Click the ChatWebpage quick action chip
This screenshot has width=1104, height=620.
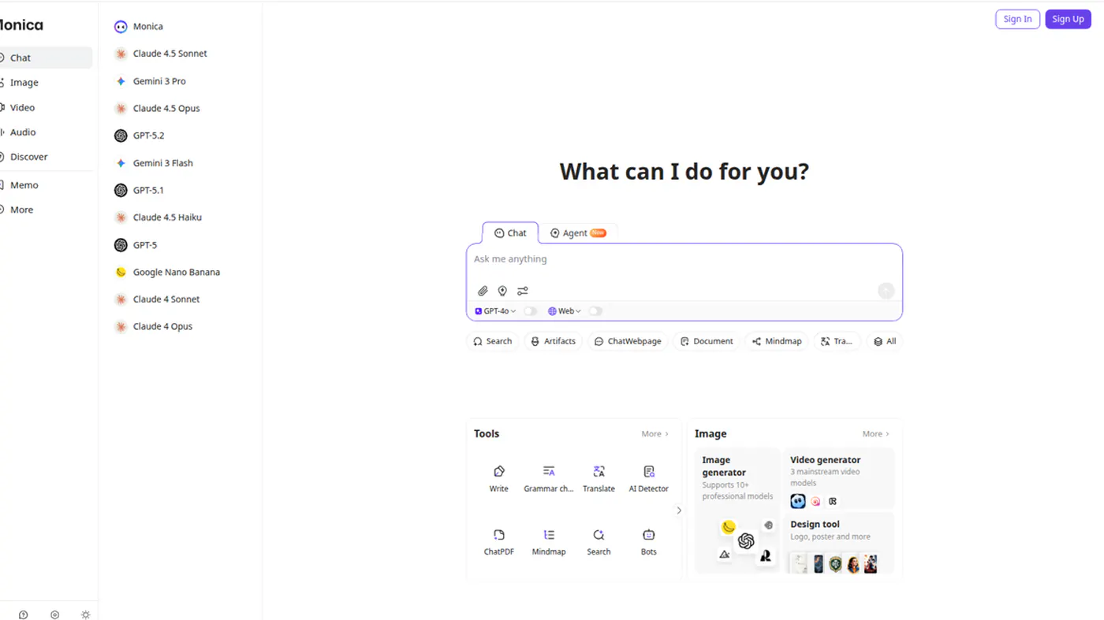click(x=628, y=341)
